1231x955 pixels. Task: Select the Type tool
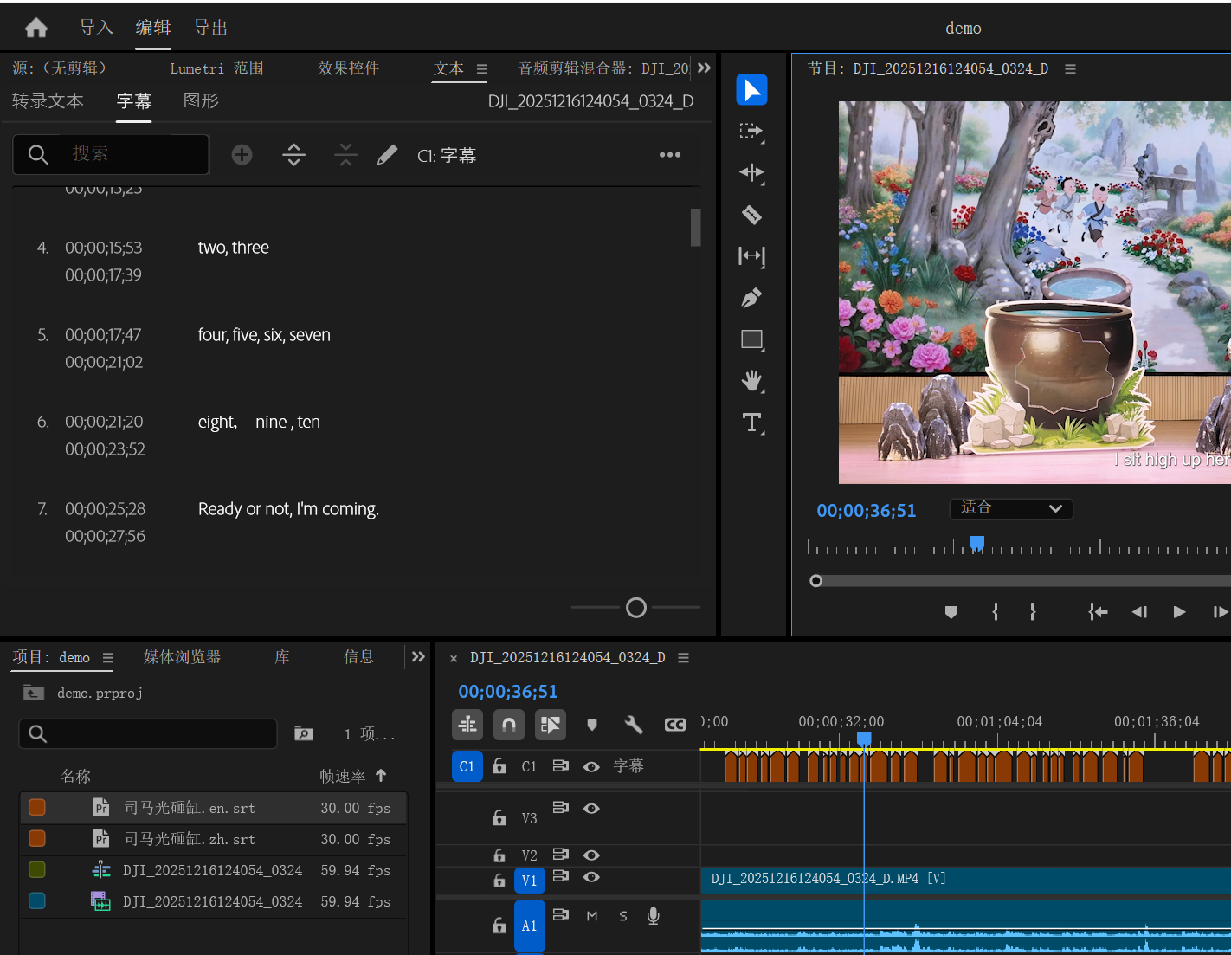[x=751, y=423]
